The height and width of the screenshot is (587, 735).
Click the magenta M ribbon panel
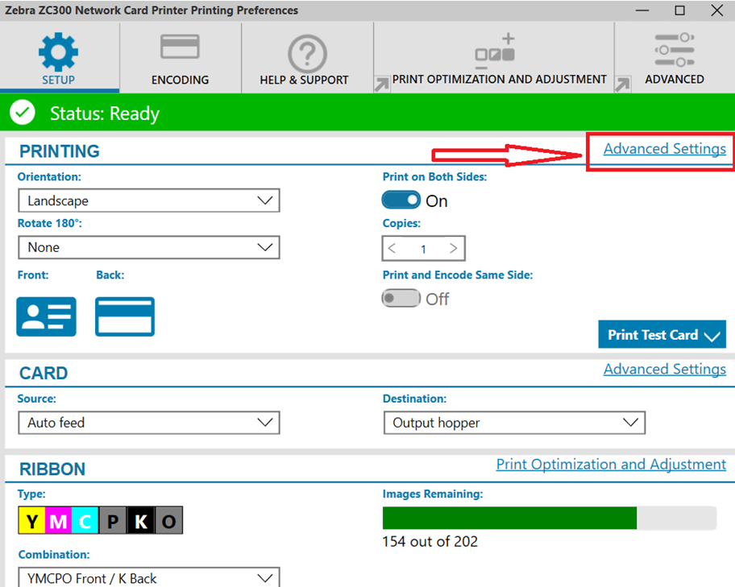tap(59, 520)
